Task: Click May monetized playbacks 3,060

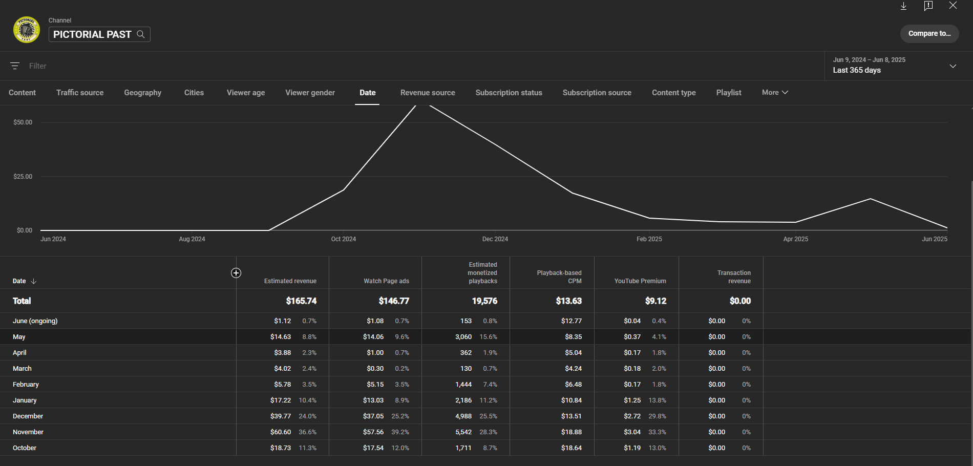Action: tap(463, 337)
